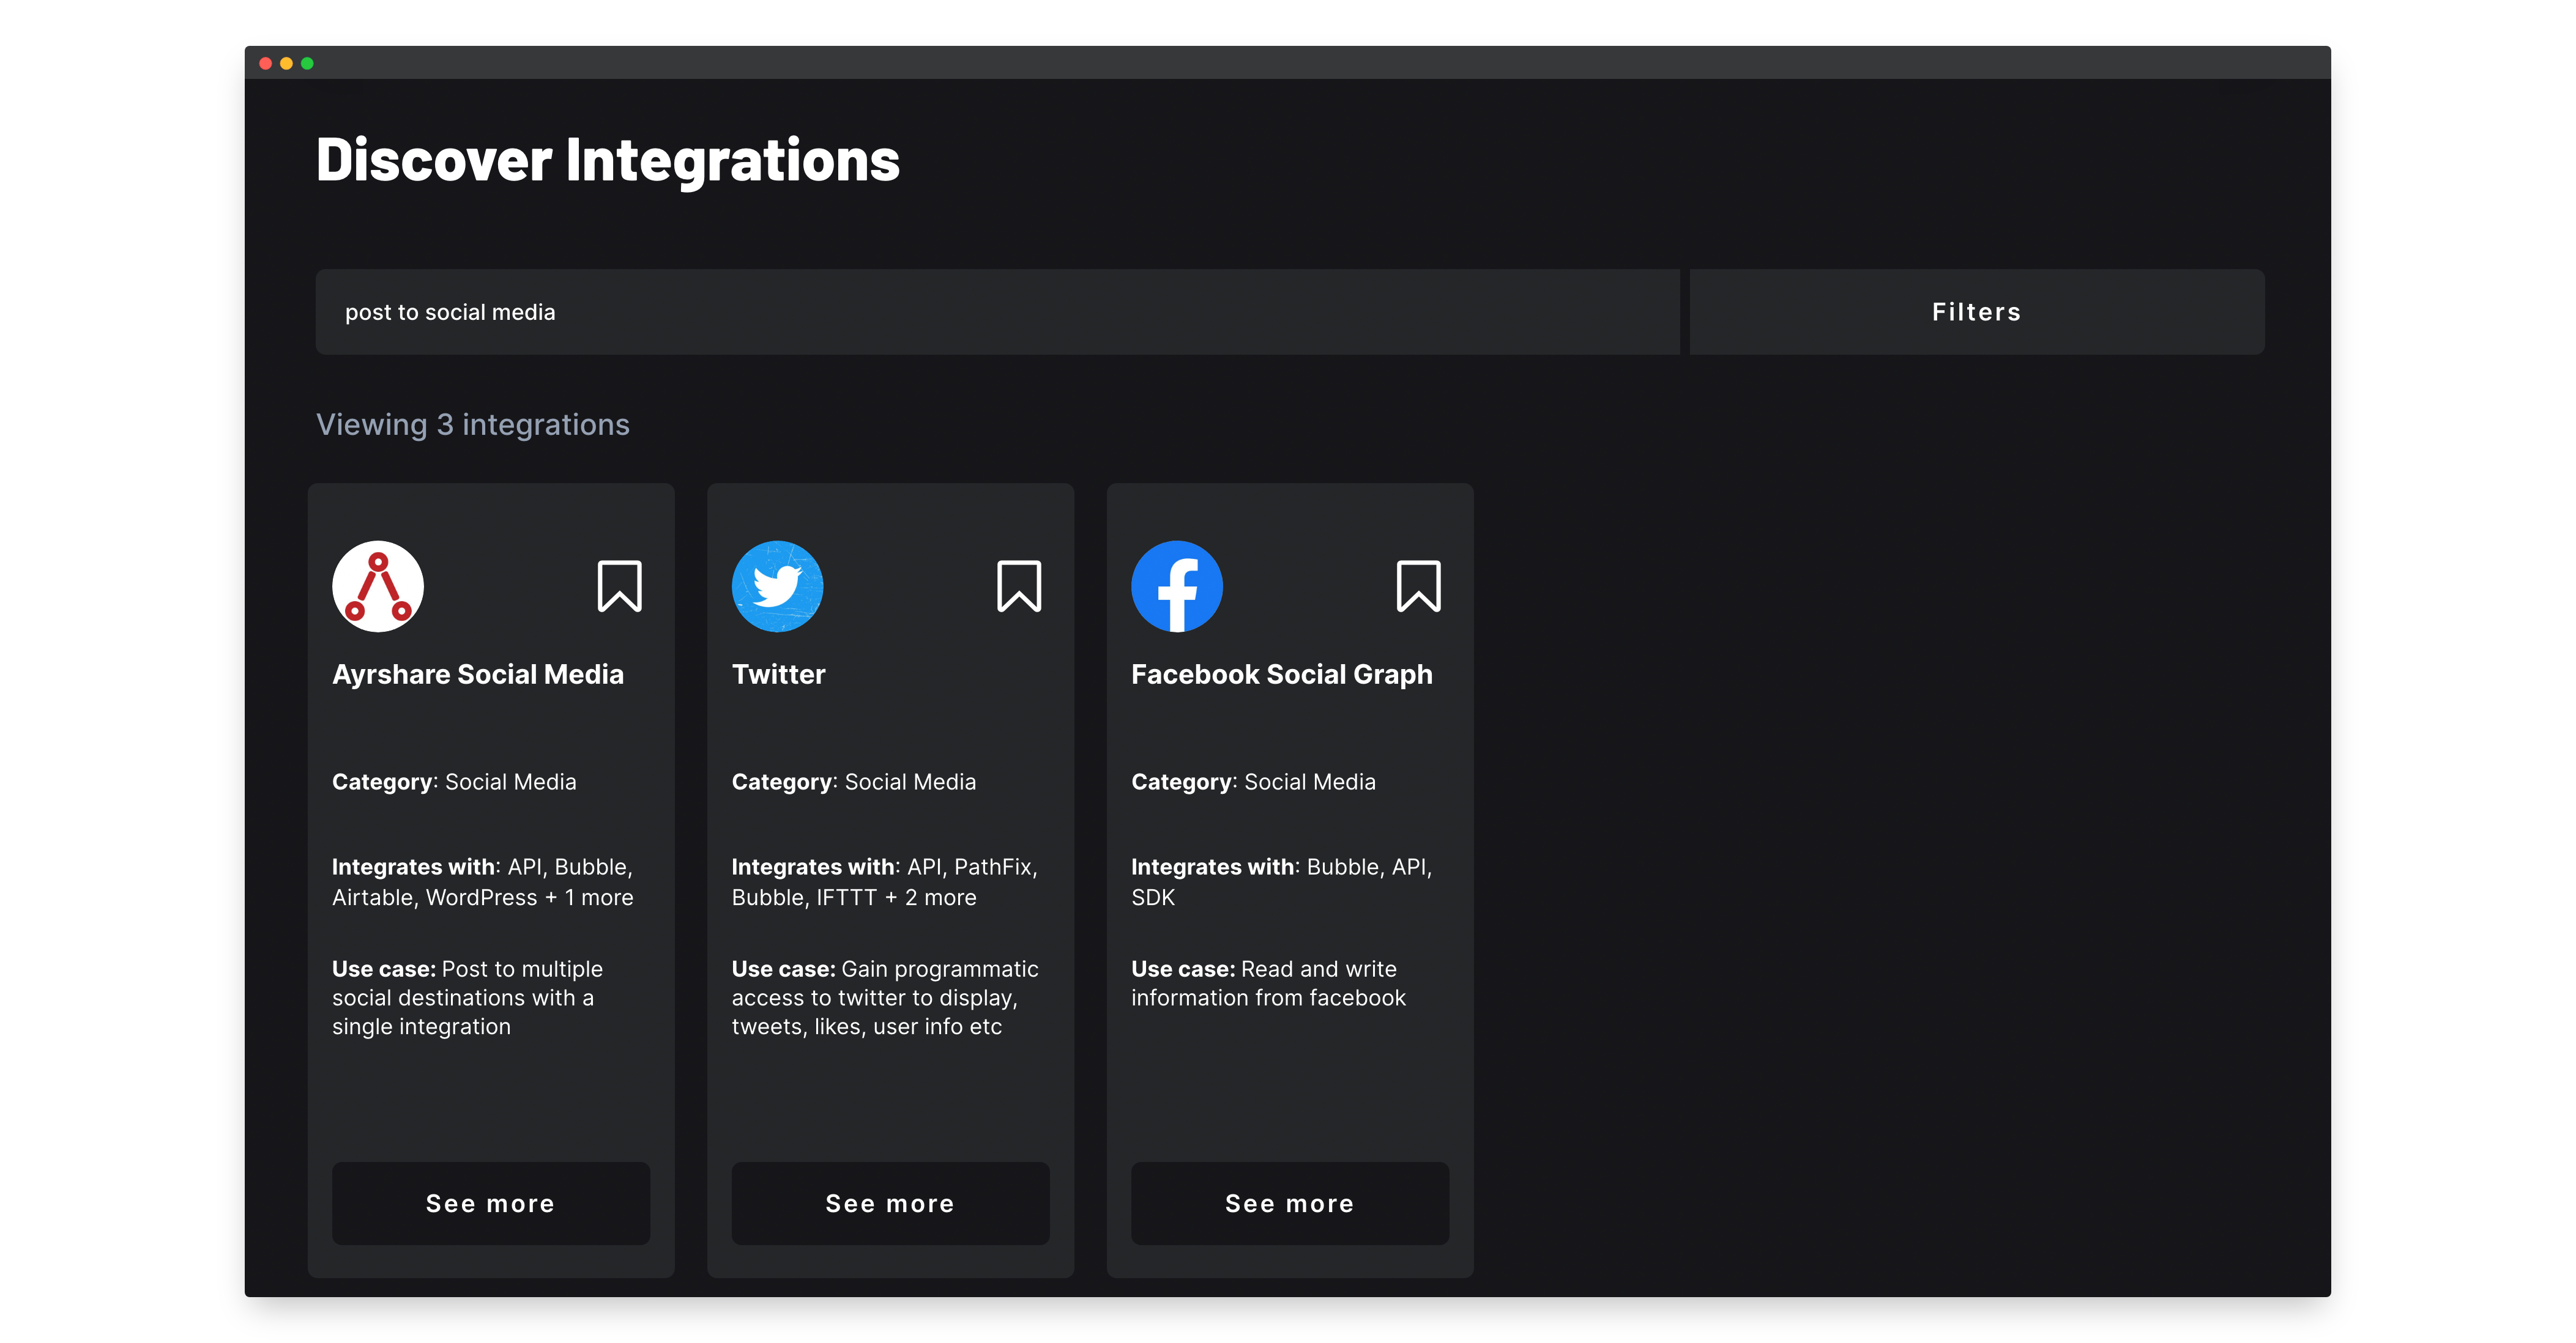Click the red close window dot

tap(266, 63)
